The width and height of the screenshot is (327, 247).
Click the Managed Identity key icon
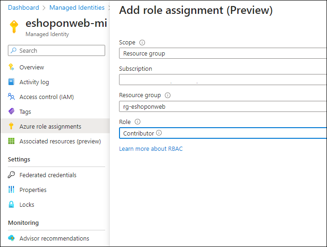14,27
